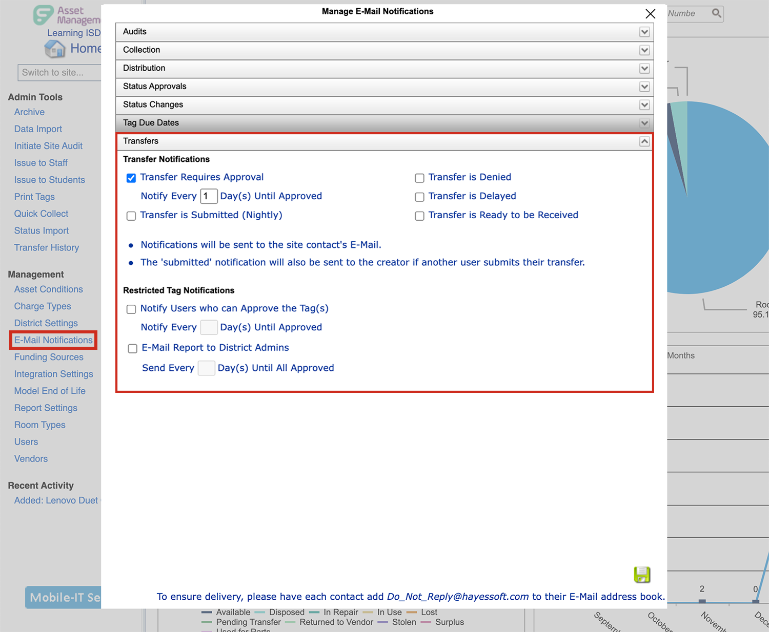Click the Do_Not_Reply@hayessoft.com address text
Image resolution: width=769 pixels, height=632 pixels.
point(458,597)
